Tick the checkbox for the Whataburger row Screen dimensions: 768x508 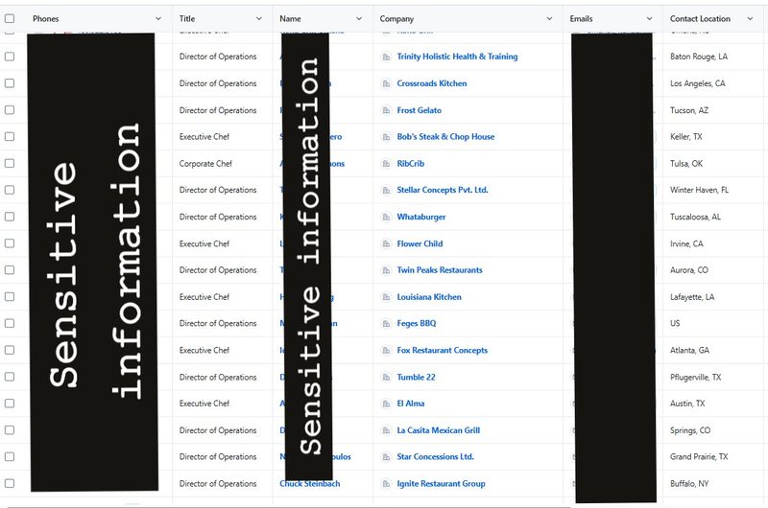coord(10,217)
